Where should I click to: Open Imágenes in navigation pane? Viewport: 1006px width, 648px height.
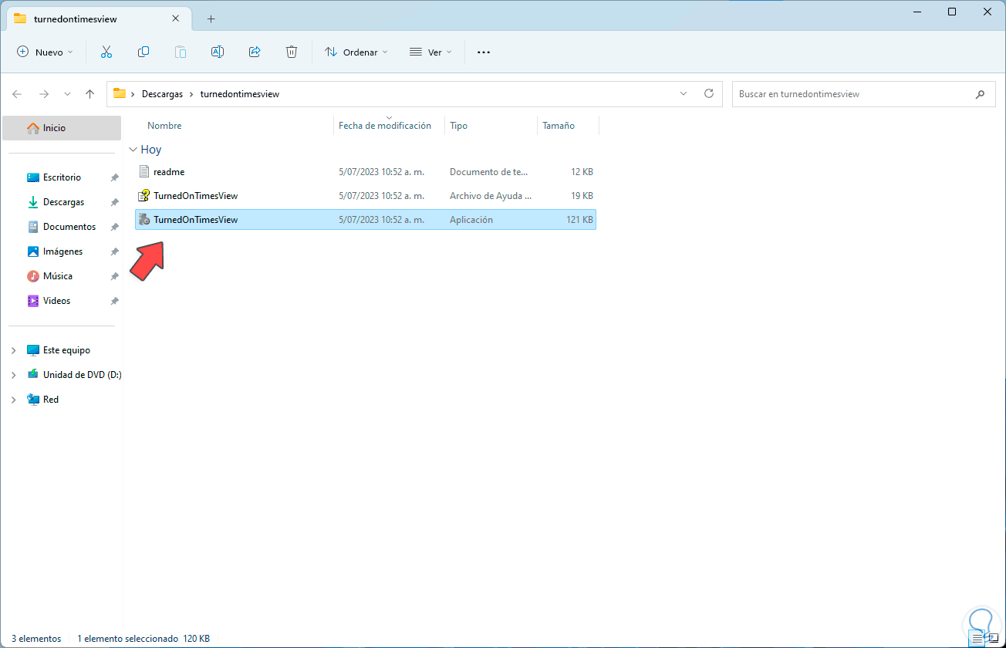point(62,251)
